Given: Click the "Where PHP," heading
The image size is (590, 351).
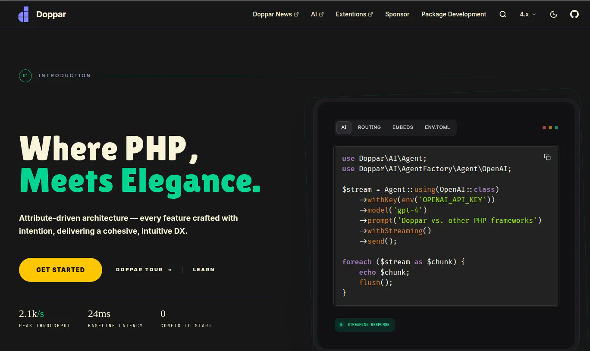Looking at the screenshot, I should click(x=109, y=149).
